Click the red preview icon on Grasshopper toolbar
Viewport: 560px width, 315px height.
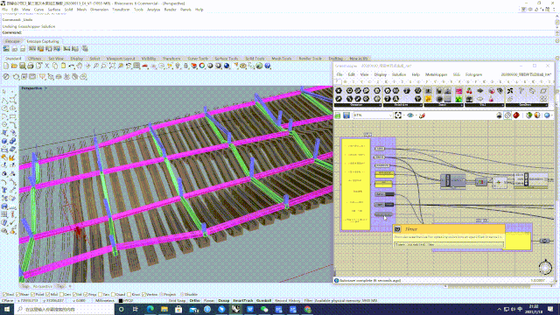click(516, 115)
